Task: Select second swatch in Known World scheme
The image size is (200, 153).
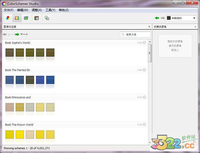Action: coord(20,134)
